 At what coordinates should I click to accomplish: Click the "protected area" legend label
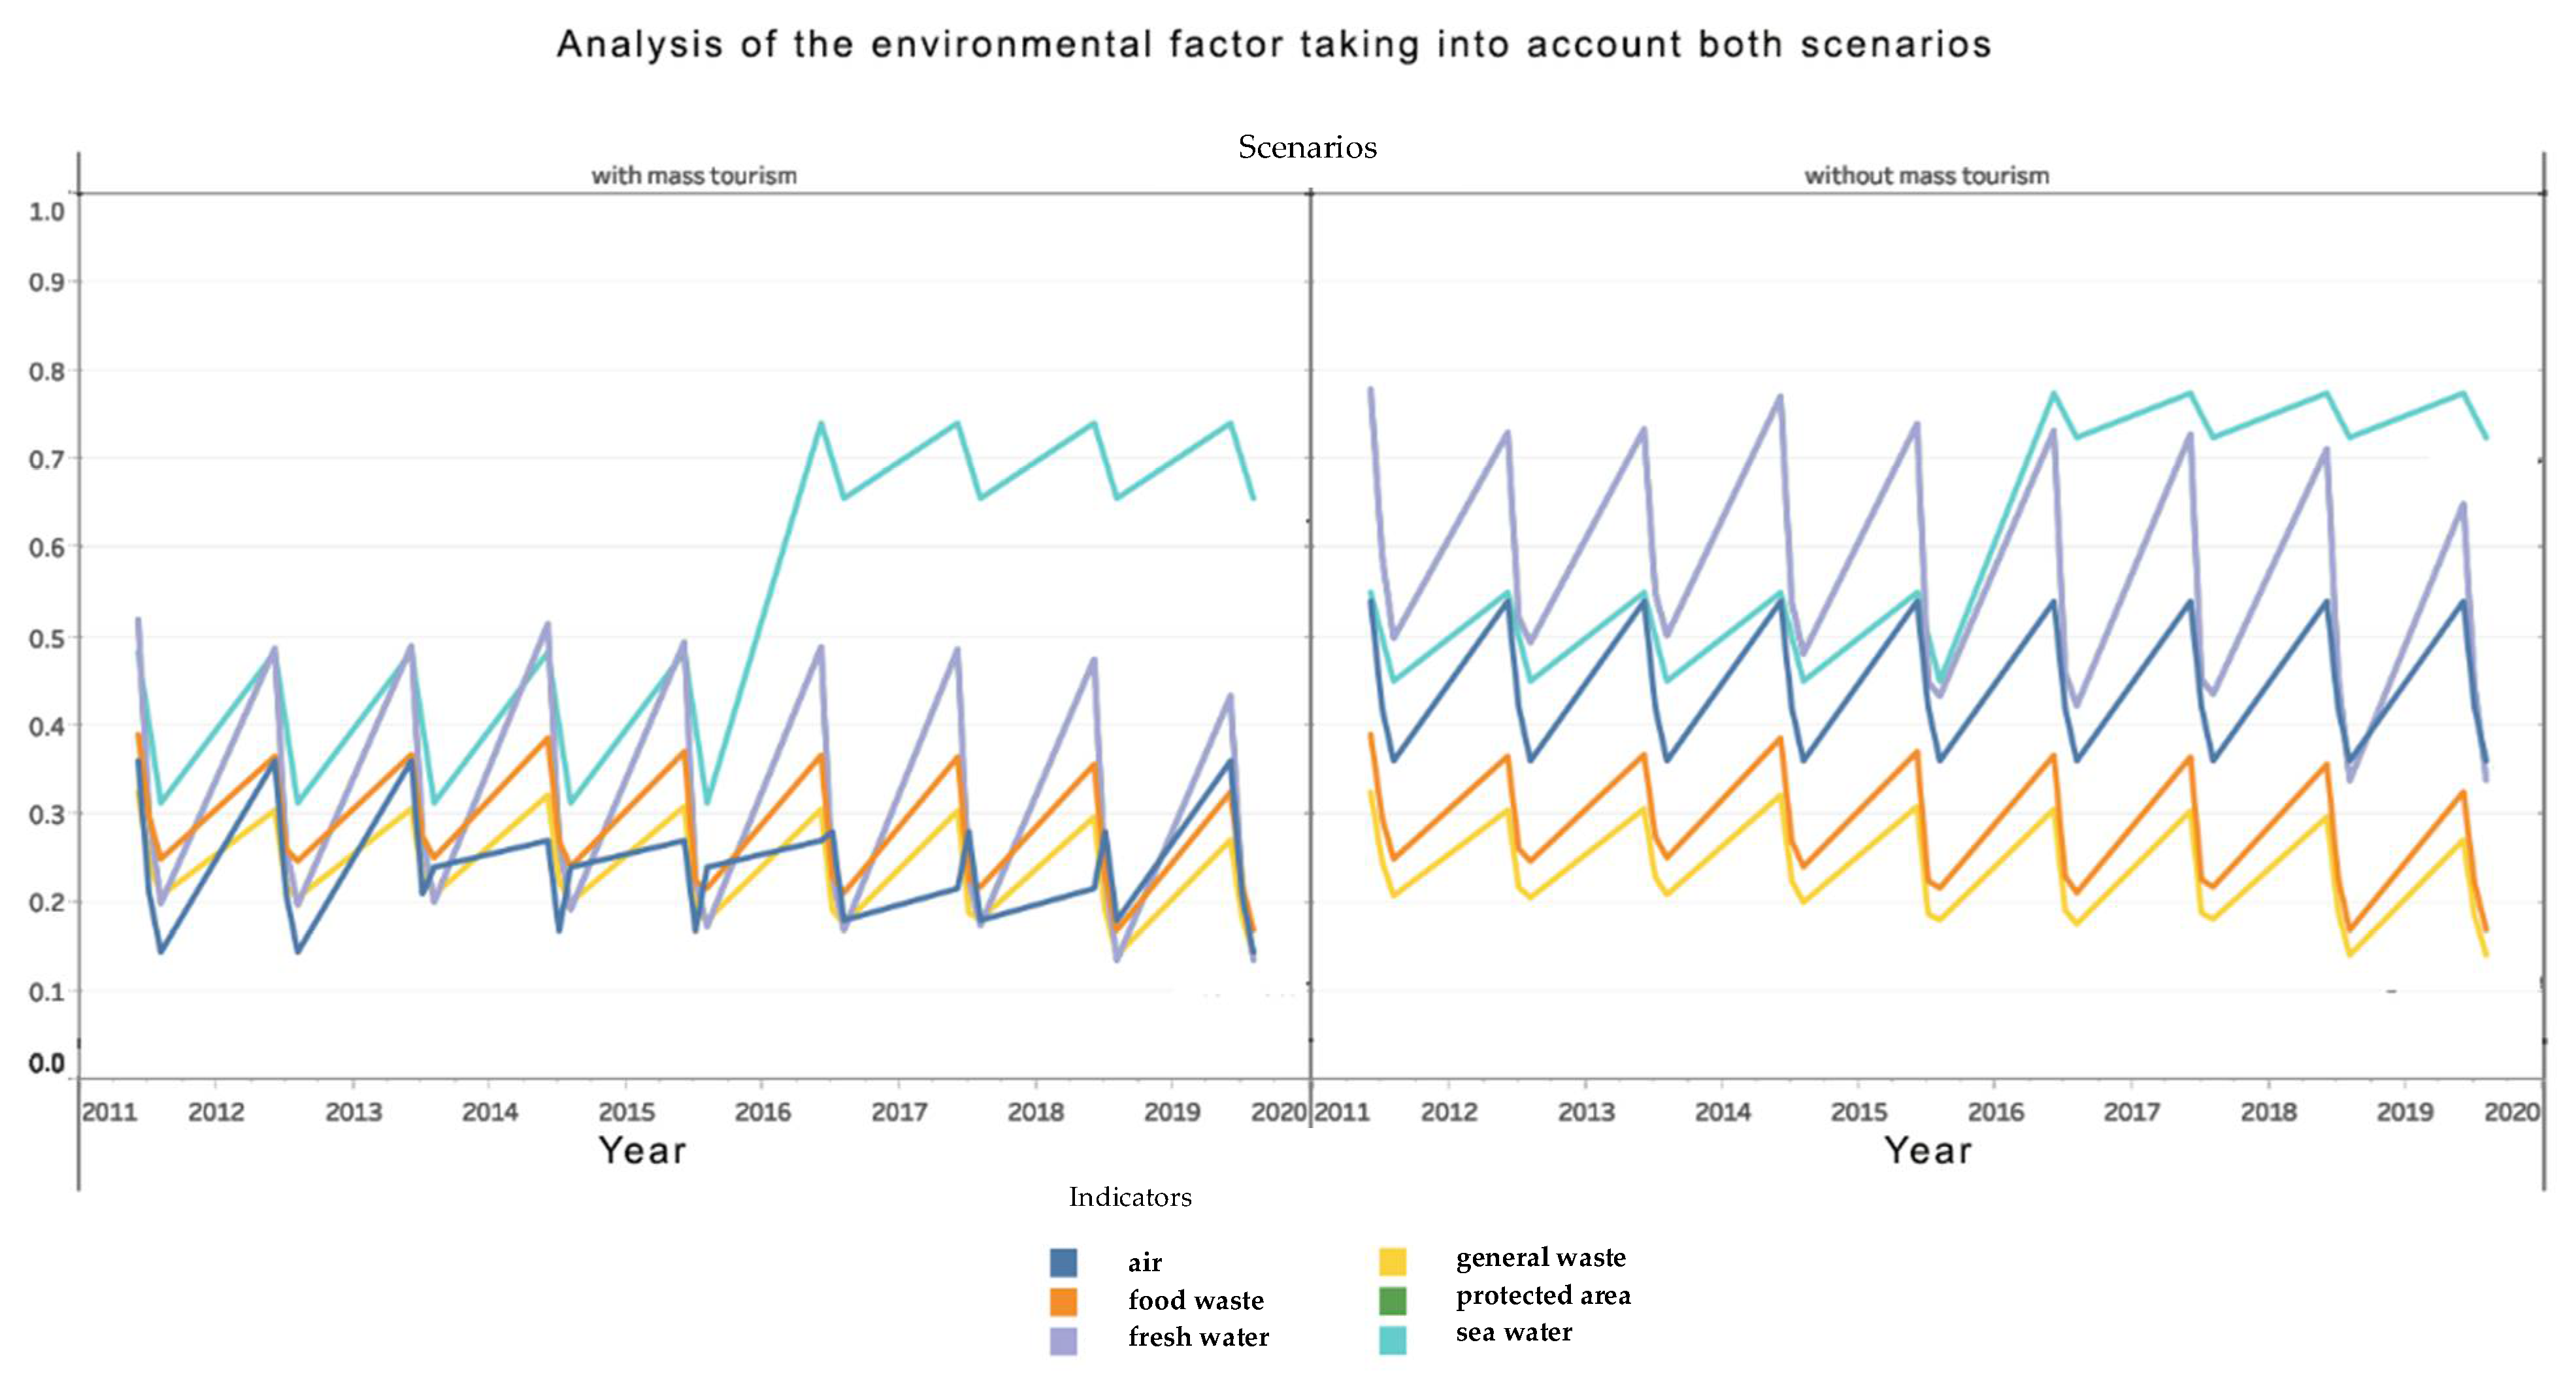pos(1543,1295)
